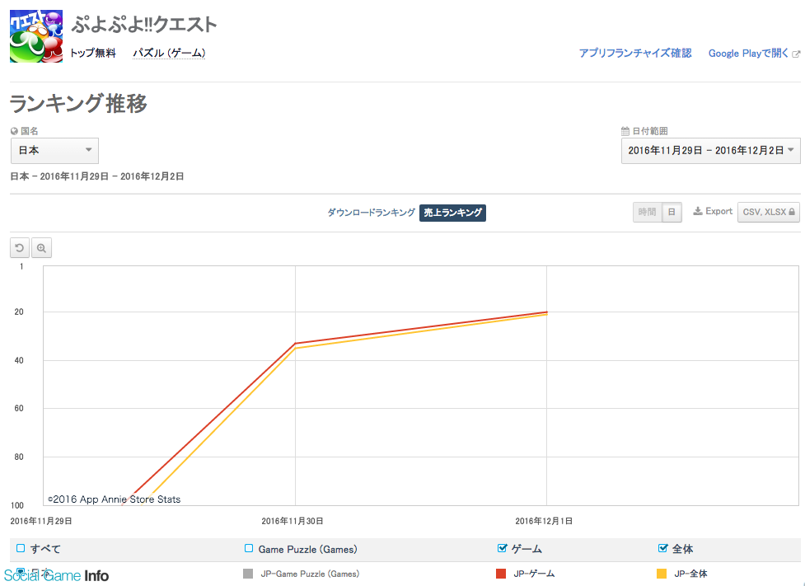Image resolution: width=805 pixels, height=586 pixels.
Task: Click the external link icon beside Google Play
Action: point(796,54)
